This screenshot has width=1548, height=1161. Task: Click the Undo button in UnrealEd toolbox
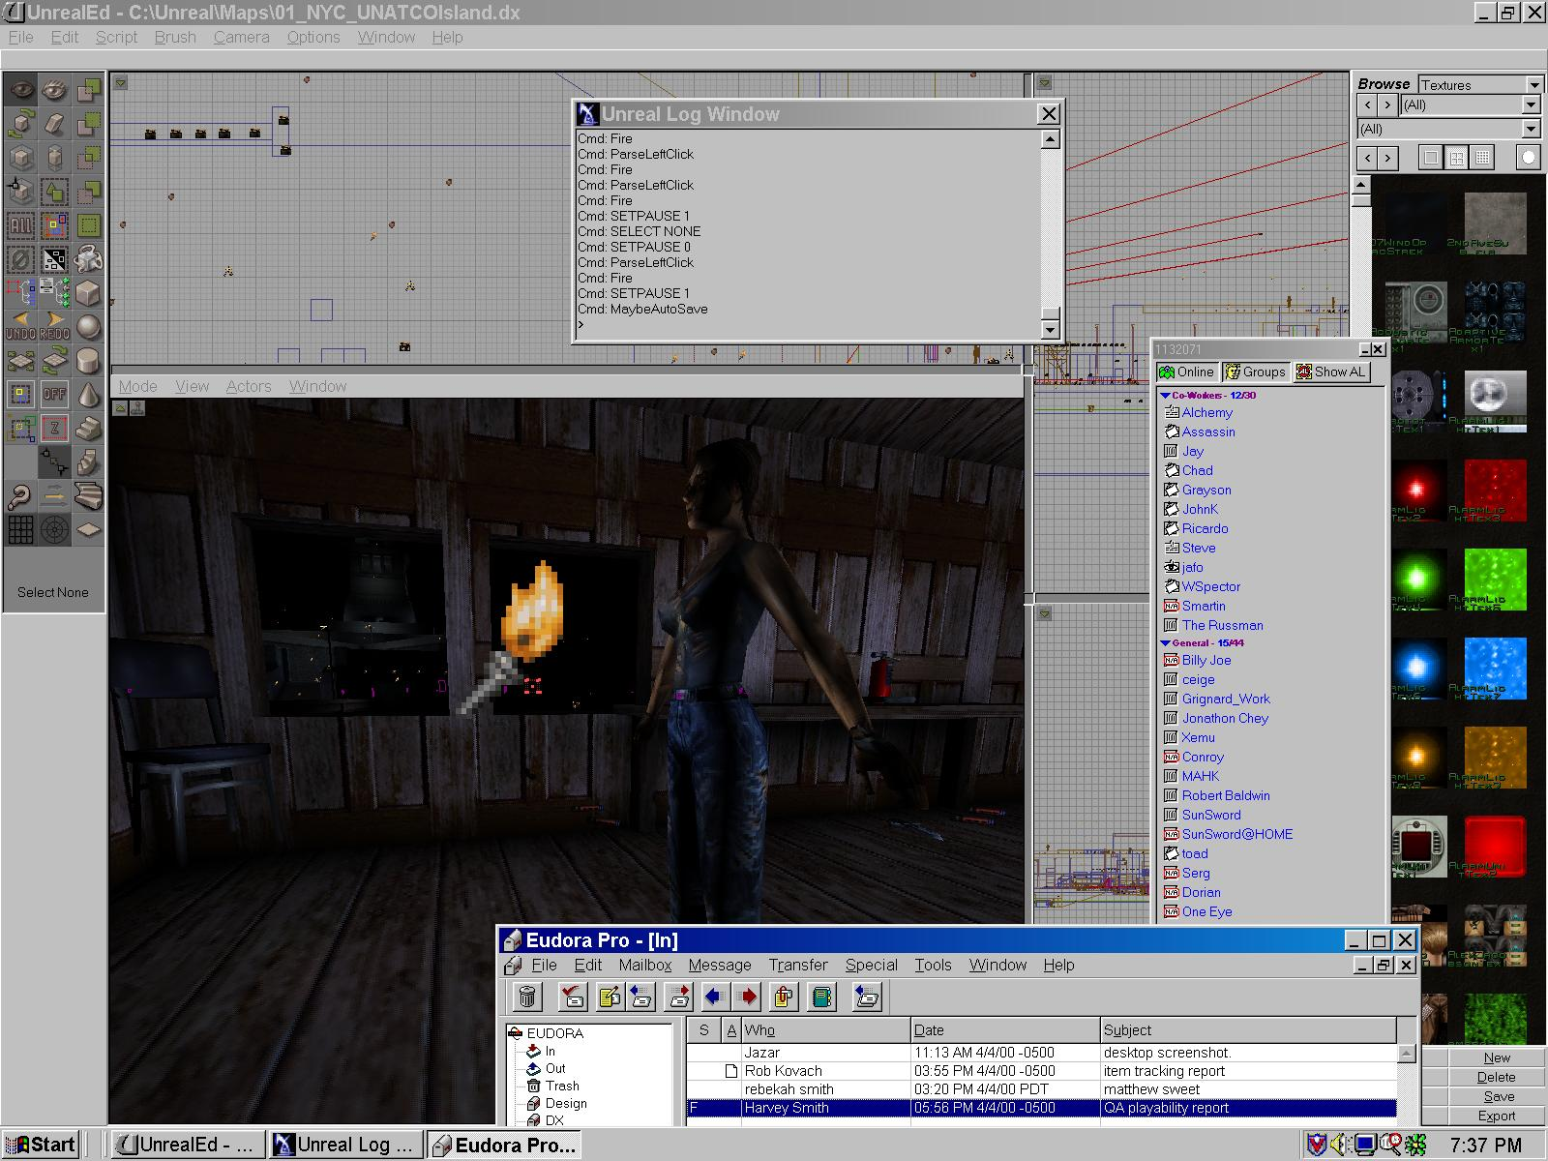tap(20, 326)
